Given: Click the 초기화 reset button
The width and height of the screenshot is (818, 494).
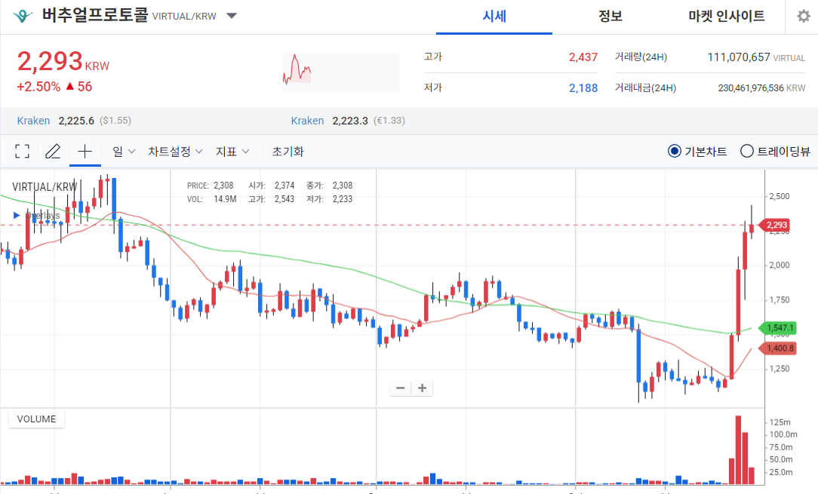Looking at the screenshot, I should [x=288, y=152].
